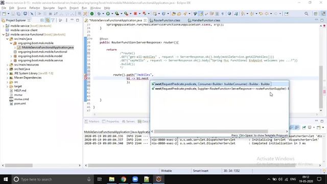The height and width of the screenshot is (184, 327).
Task: Click the Open Type icon in toolbar
Action: click(173, 14)
